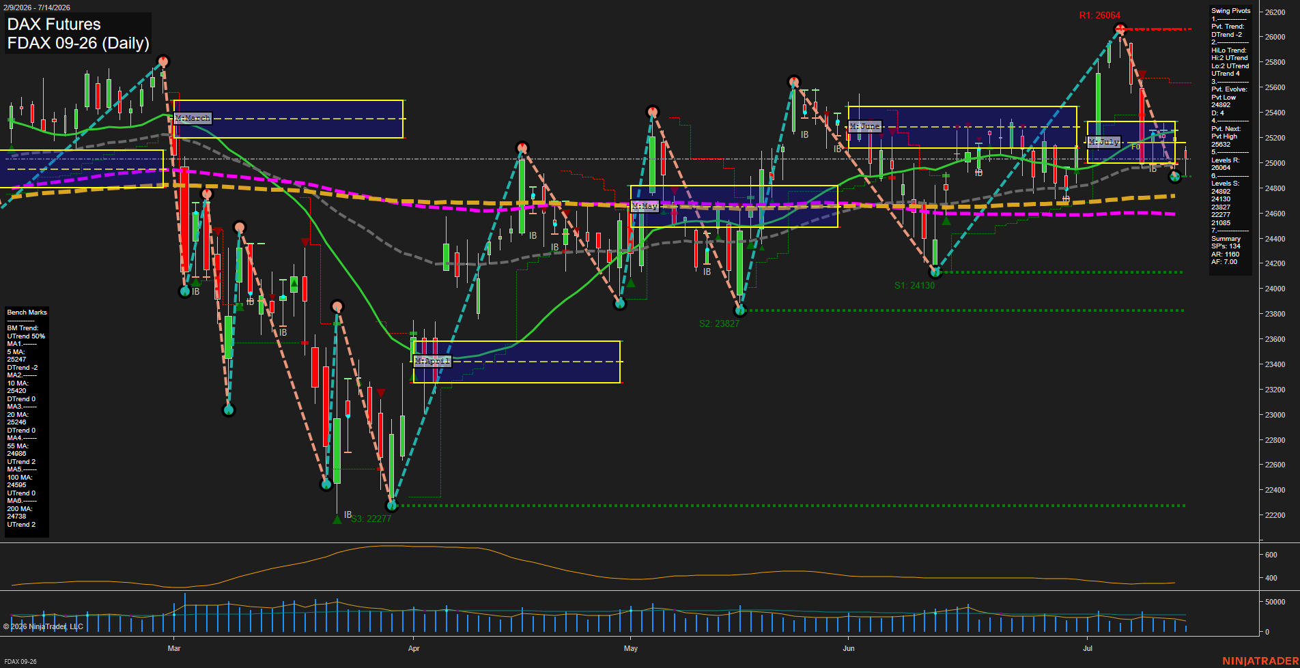The height and width of the screenshot is (668, 1300).
Task: Click the 5 MA value 25247
Action: pos(16,360)
